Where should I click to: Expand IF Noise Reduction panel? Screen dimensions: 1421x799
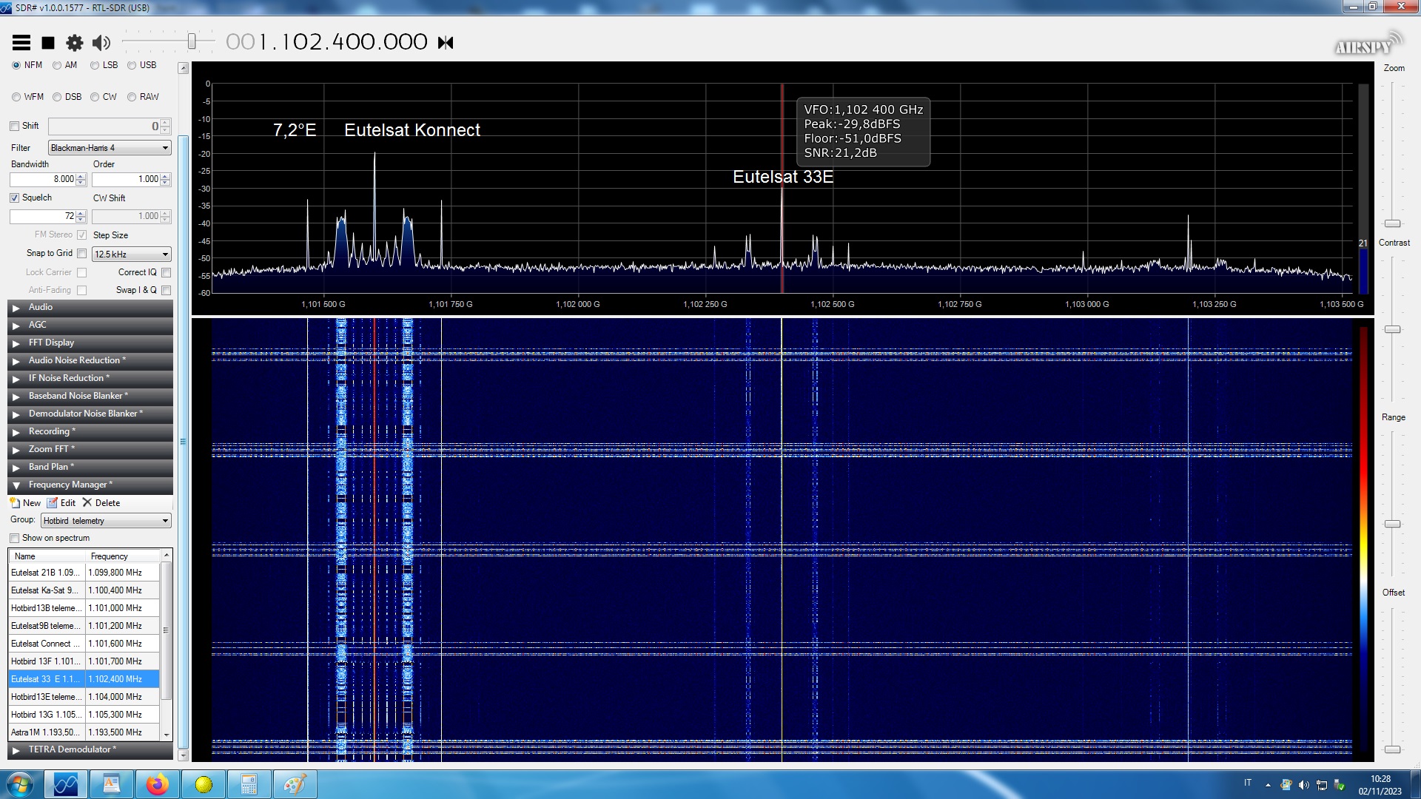(90, 378)
